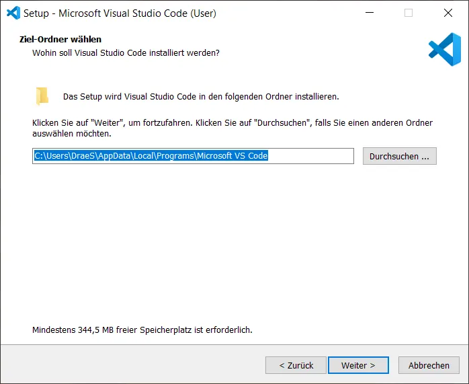Click the large blue VS Code logo
The image size is (469, 384).
pos(444,50)
